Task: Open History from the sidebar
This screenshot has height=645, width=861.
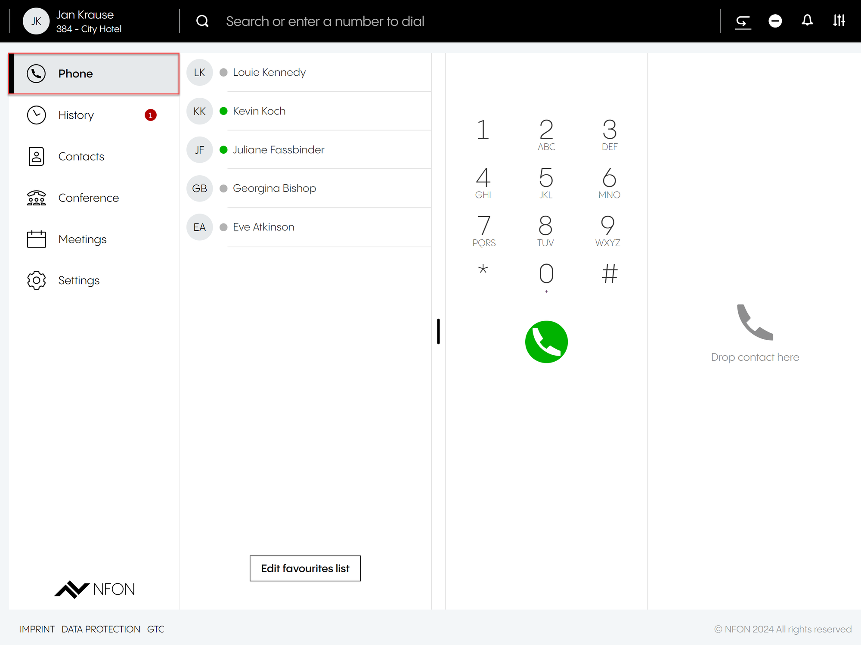Action: (x=76, y=115)
